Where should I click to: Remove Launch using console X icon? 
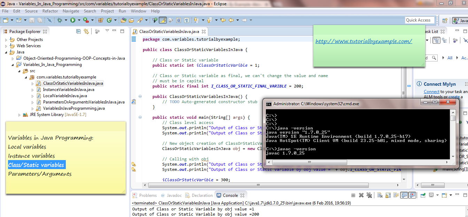coord(361,195)
